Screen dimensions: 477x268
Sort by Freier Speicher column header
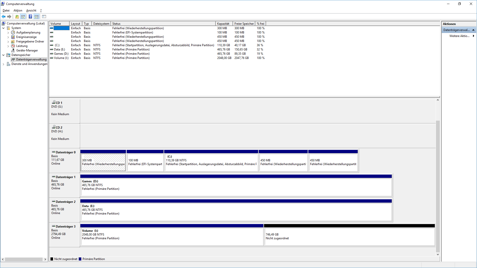click(244, 24)
